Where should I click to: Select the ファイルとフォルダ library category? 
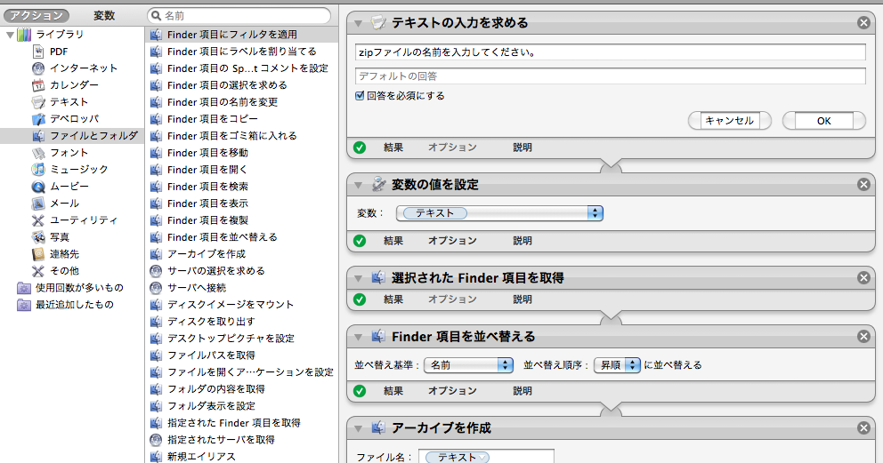pyautogui.click(x=72, y=136)
